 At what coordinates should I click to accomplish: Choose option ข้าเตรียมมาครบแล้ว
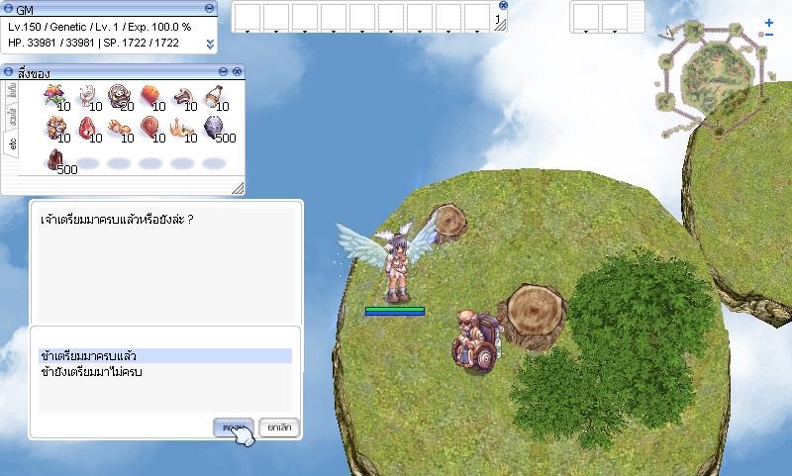(165, 356)
